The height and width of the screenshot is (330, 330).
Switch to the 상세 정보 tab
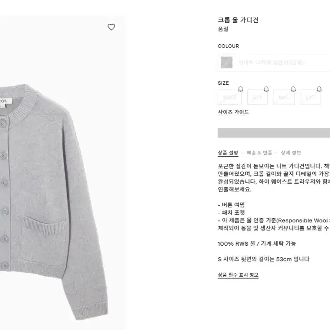(291, 153)
